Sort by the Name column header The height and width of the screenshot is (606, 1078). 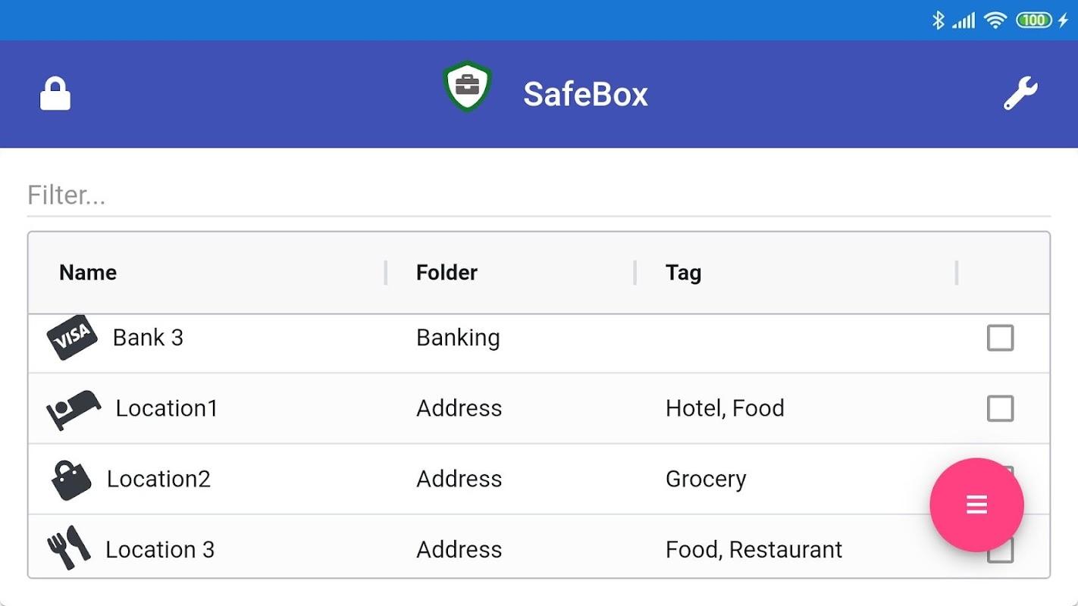88,273
